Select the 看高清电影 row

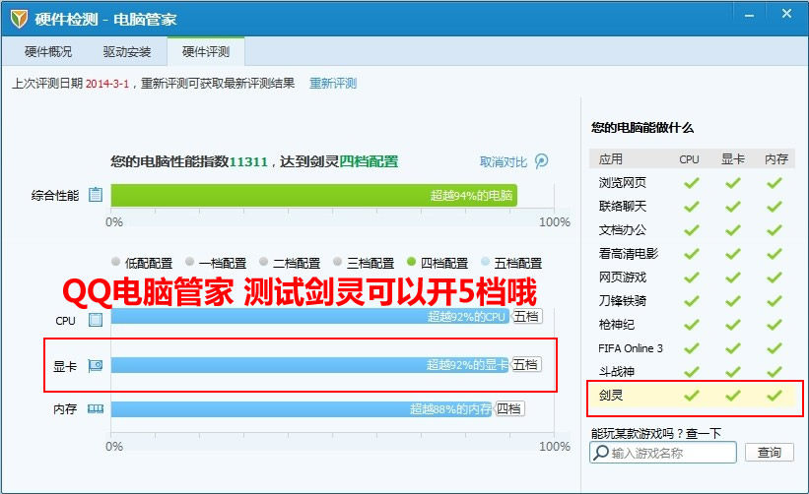pyautogui.click(x=692, y=254)
